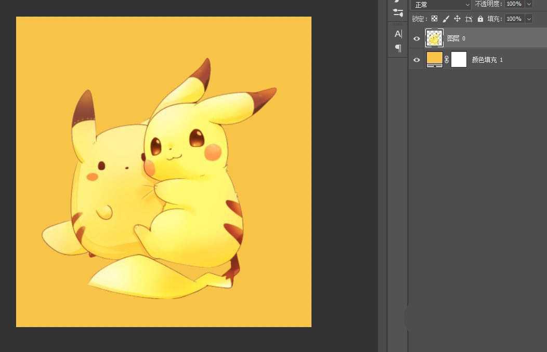Open the 正常 blend mode dropdown
The image size is (547, 352).
coord(442,5)
